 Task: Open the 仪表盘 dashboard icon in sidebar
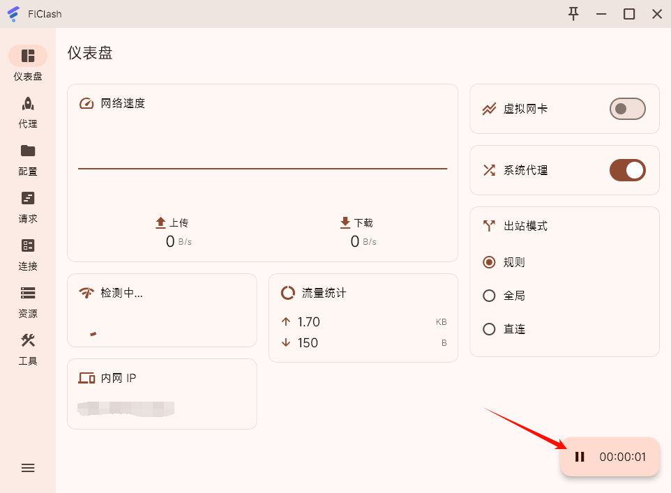(28, 56)
